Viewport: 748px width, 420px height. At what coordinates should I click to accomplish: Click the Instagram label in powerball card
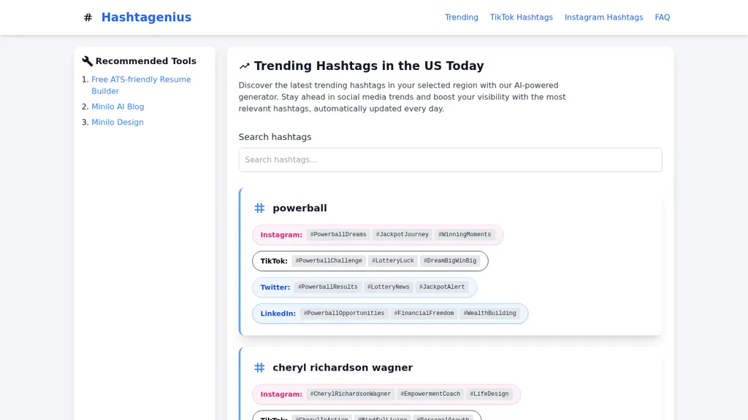[x=281, y=235]
